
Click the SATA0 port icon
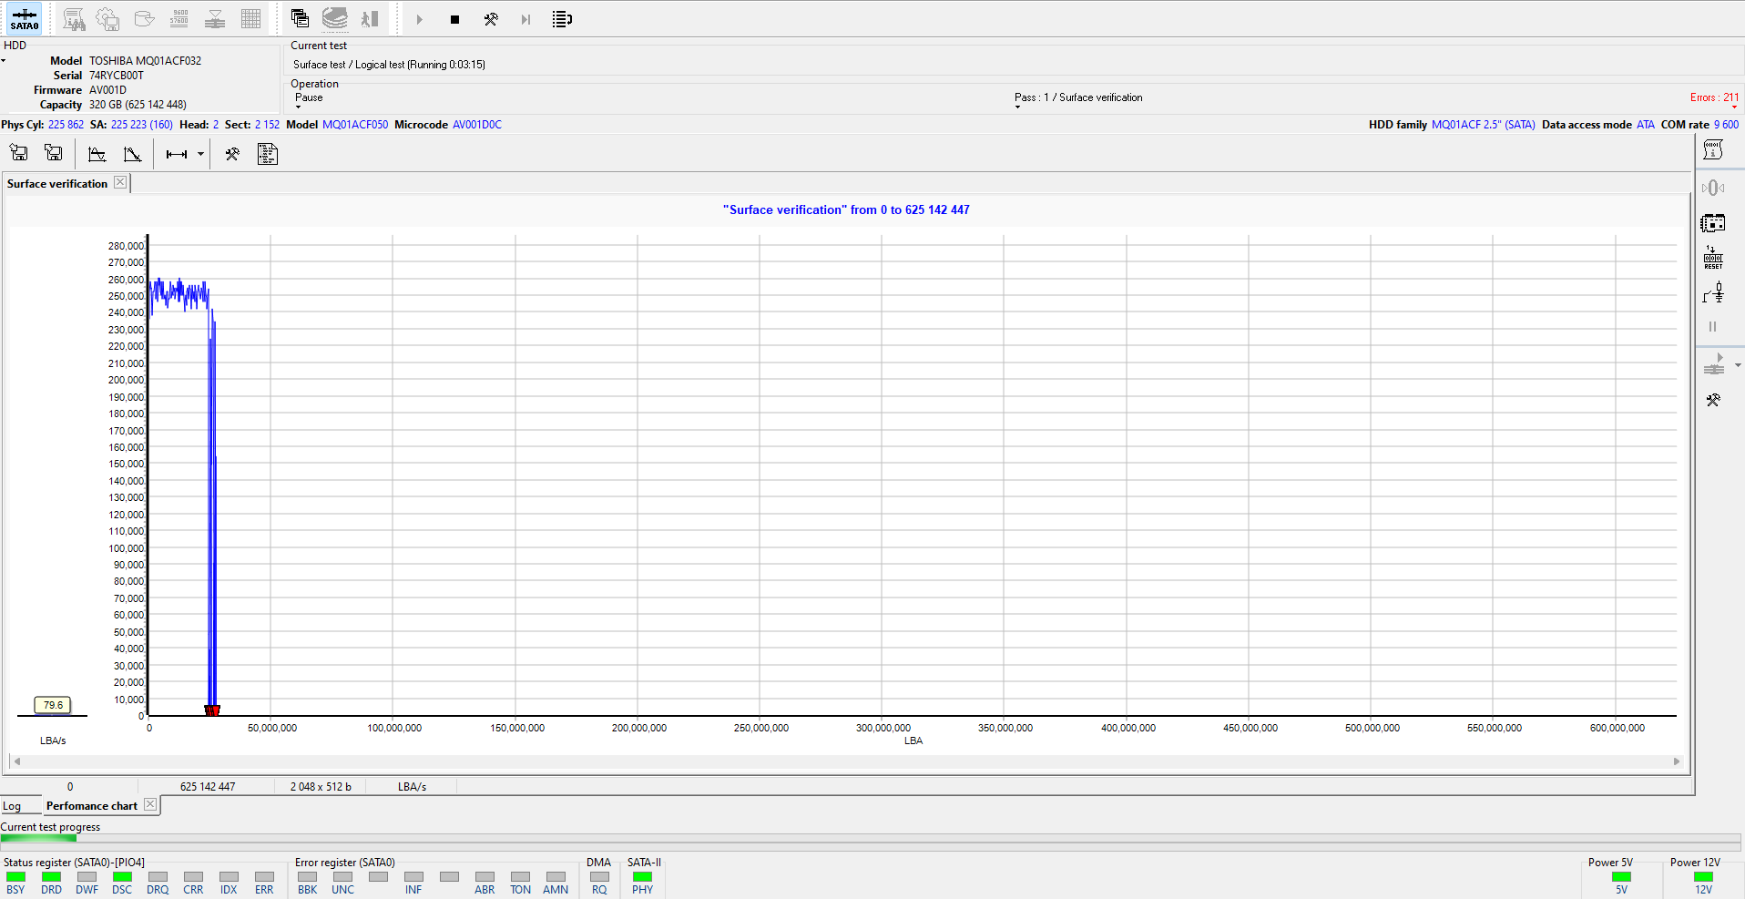tap(24, 18)
